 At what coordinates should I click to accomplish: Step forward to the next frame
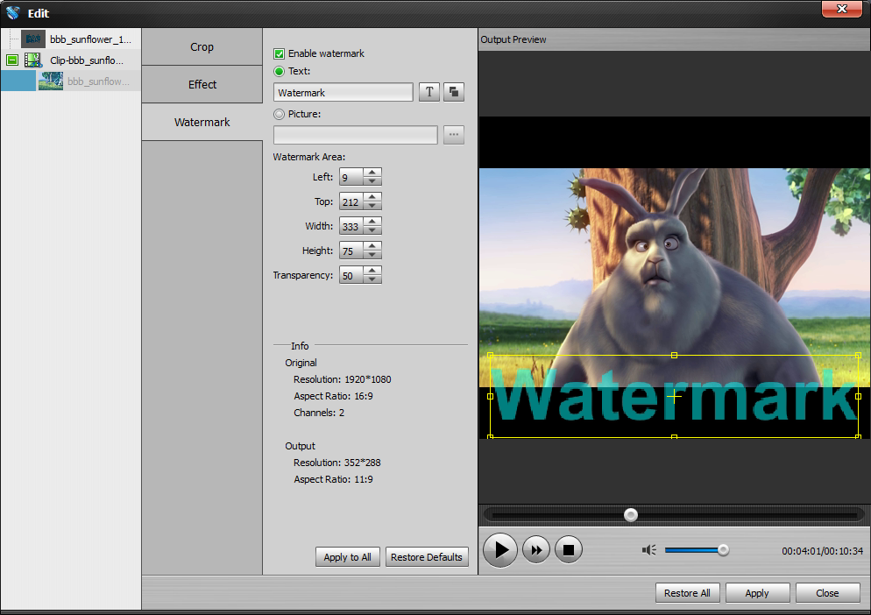point(536,550)
